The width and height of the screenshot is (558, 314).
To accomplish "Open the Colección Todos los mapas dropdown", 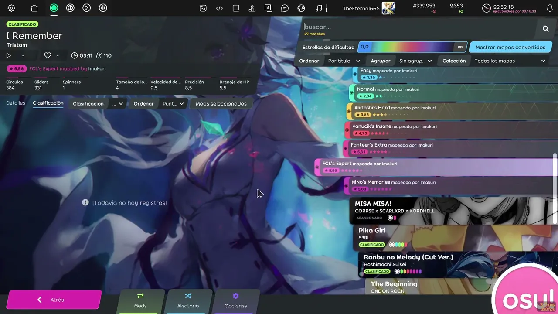I will click(510, 61).
